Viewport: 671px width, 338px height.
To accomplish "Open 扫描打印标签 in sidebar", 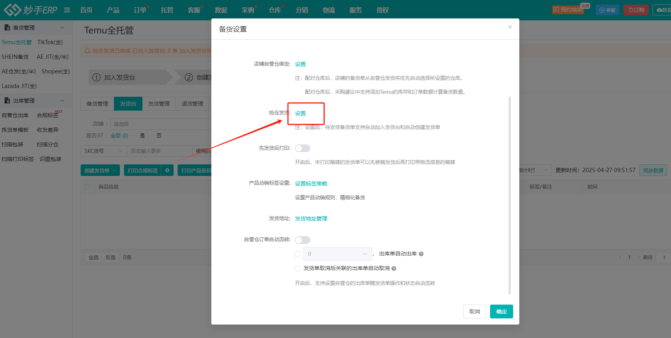I will point(18,159).
